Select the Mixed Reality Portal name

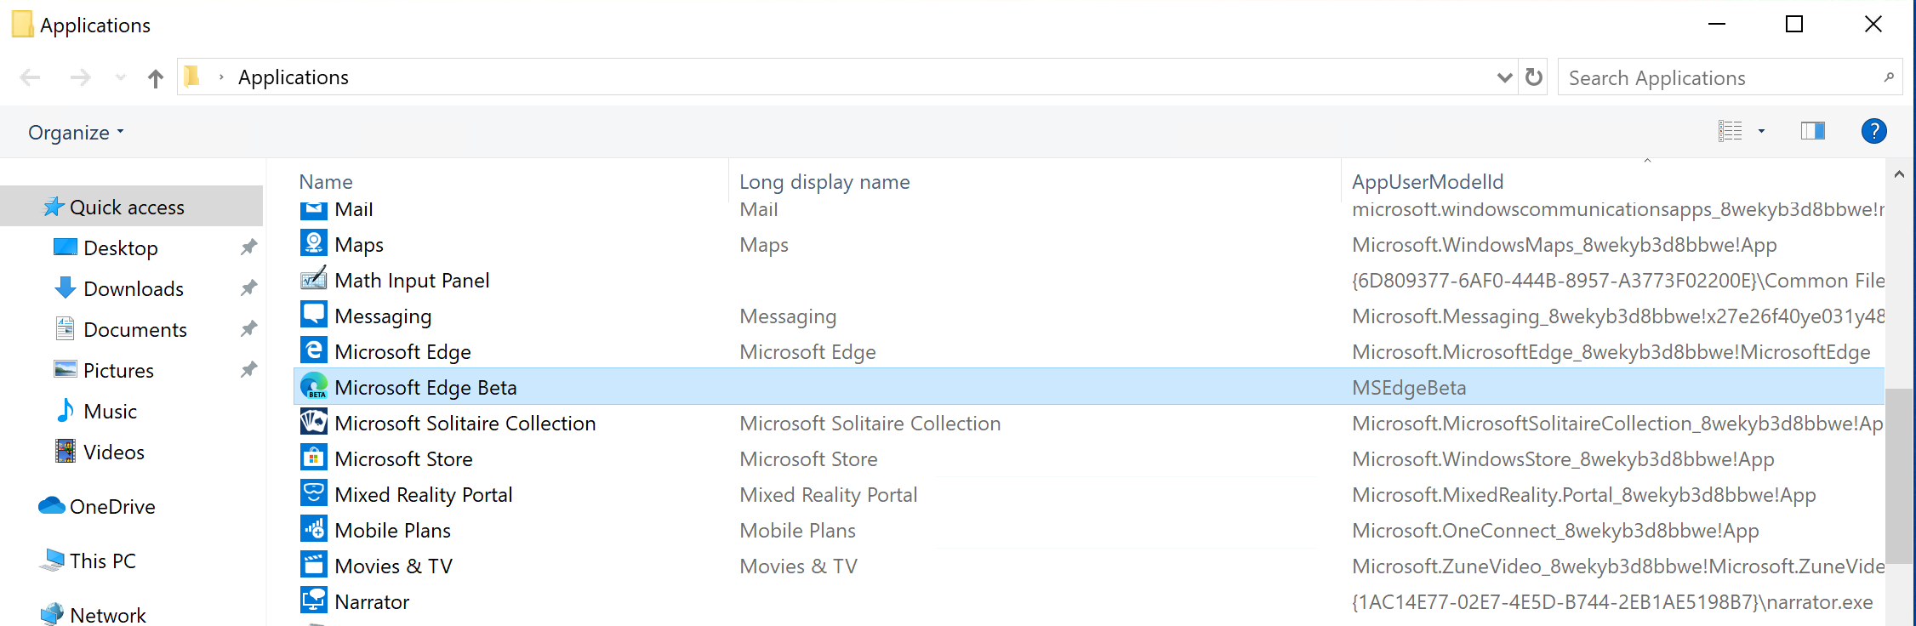pyautogui.click(x=424, y=495)
